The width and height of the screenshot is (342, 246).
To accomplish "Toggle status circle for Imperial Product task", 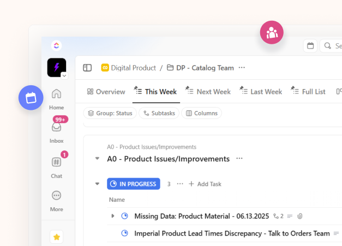I will (x=124, y=233).
